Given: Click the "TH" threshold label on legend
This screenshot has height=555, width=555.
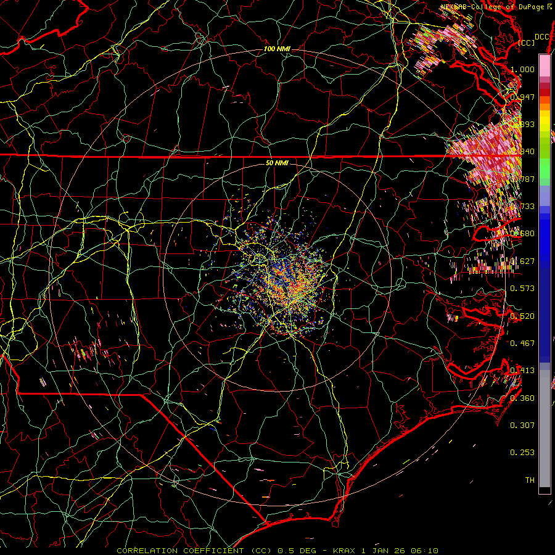Looking at the screenshot, I should click(x=530, y=480).
